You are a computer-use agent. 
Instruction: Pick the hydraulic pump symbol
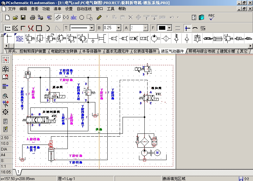[155, 38]
